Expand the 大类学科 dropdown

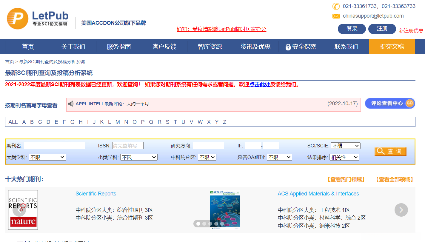click(x=47, y=157)
